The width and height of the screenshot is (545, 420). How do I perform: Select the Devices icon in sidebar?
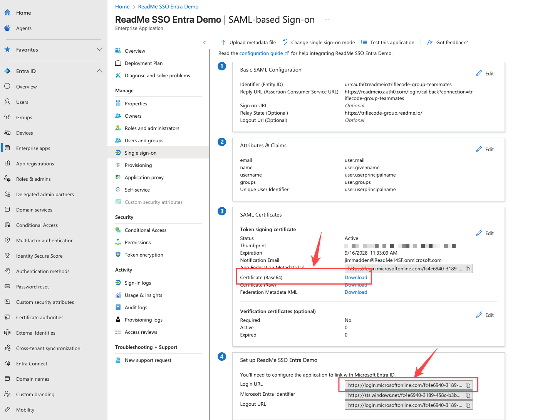[x=7, y=133]
